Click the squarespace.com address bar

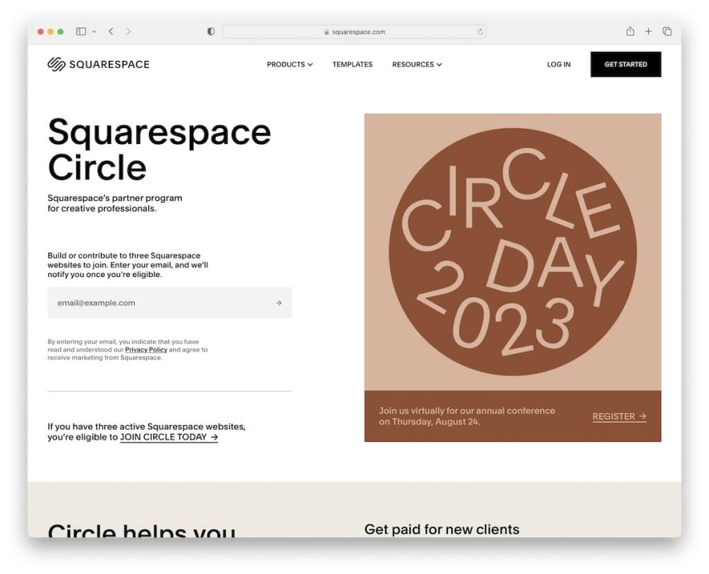click(354, 32)
